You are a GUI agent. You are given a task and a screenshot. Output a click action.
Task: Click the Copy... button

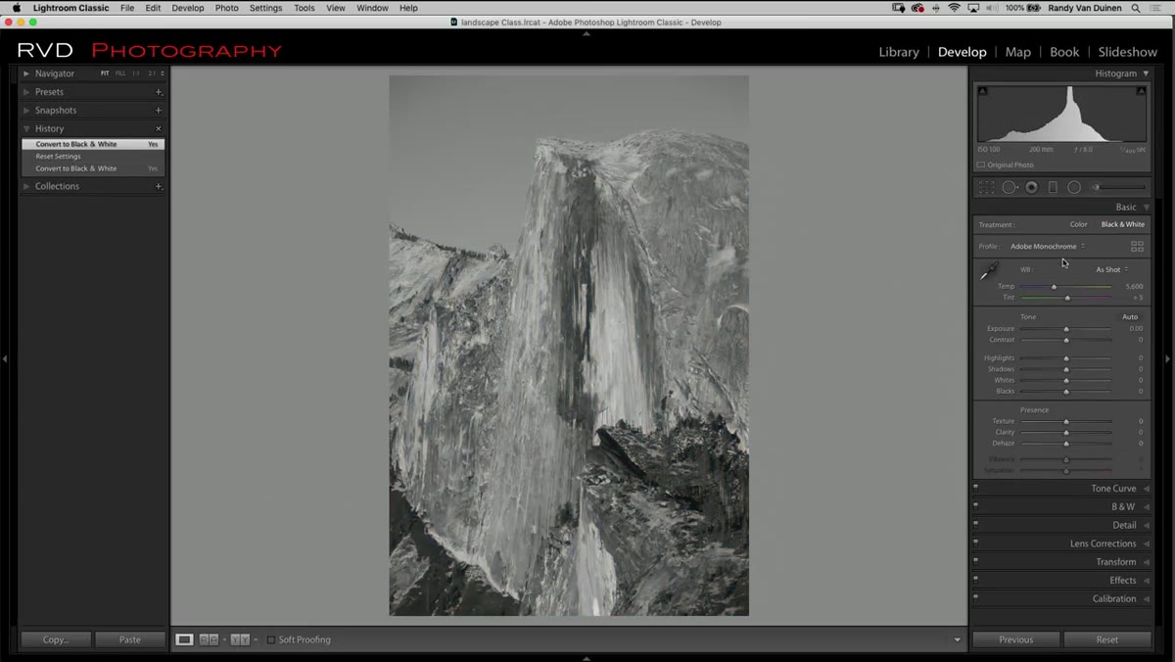pos(56,639)
